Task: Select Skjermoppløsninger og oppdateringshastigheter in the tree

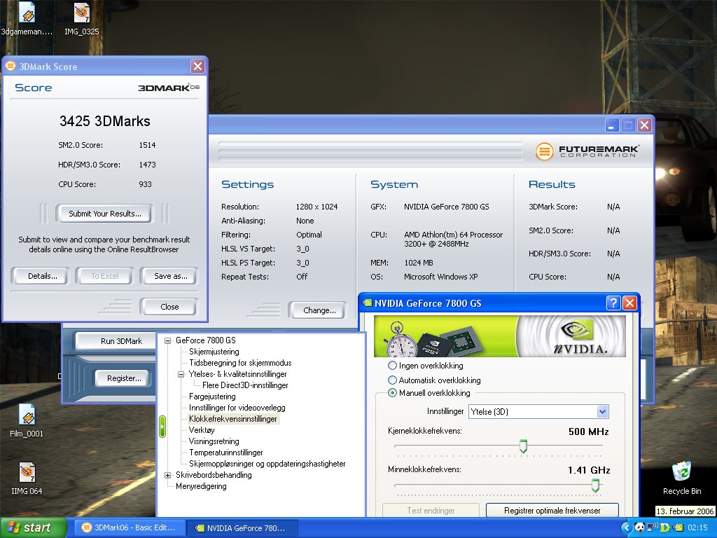Action: [x=267, y=464]
